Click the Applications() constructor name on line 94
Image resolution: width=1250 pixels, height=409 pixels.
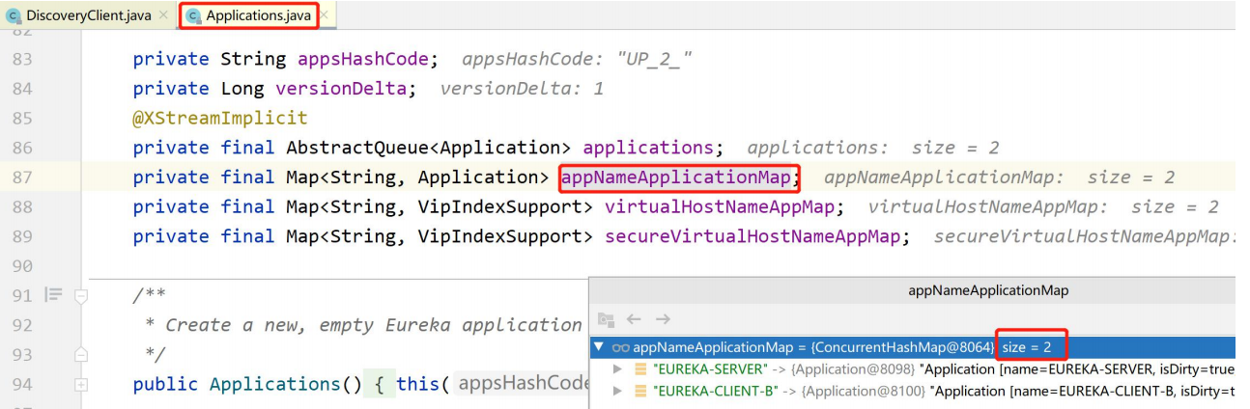pyautogui.click(x=275, y=384)
